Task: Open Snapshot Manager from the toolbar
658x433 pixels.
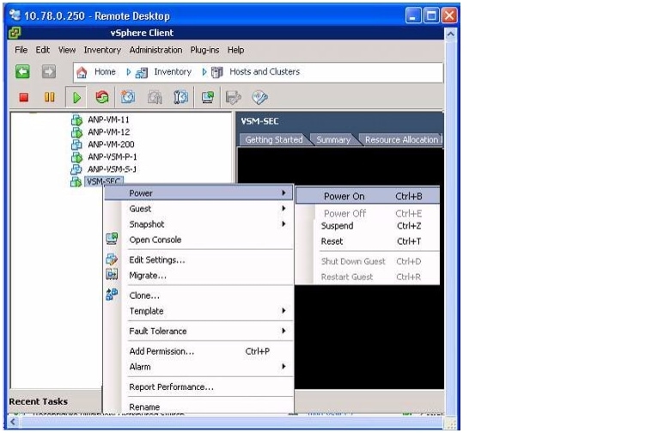Action: 181,97
